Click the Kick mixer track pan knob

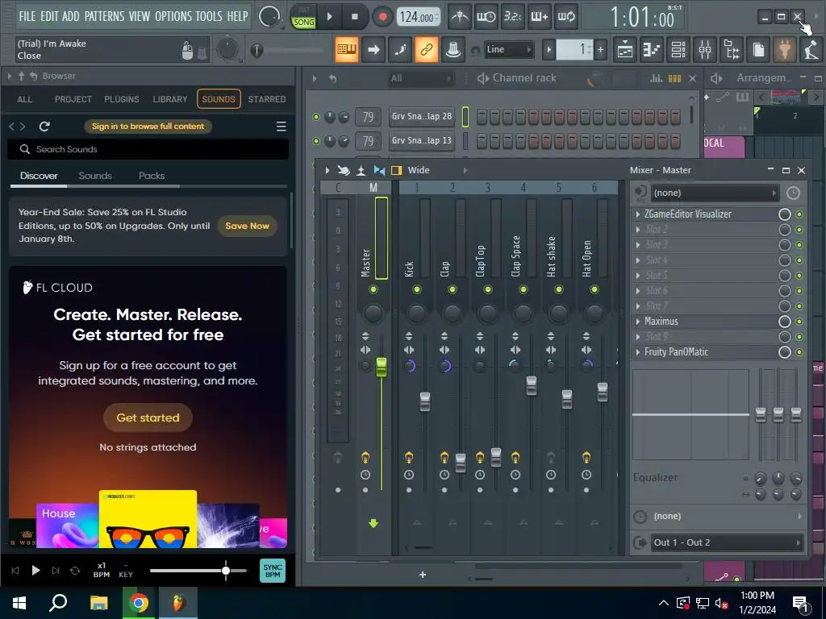pos(417,314)
